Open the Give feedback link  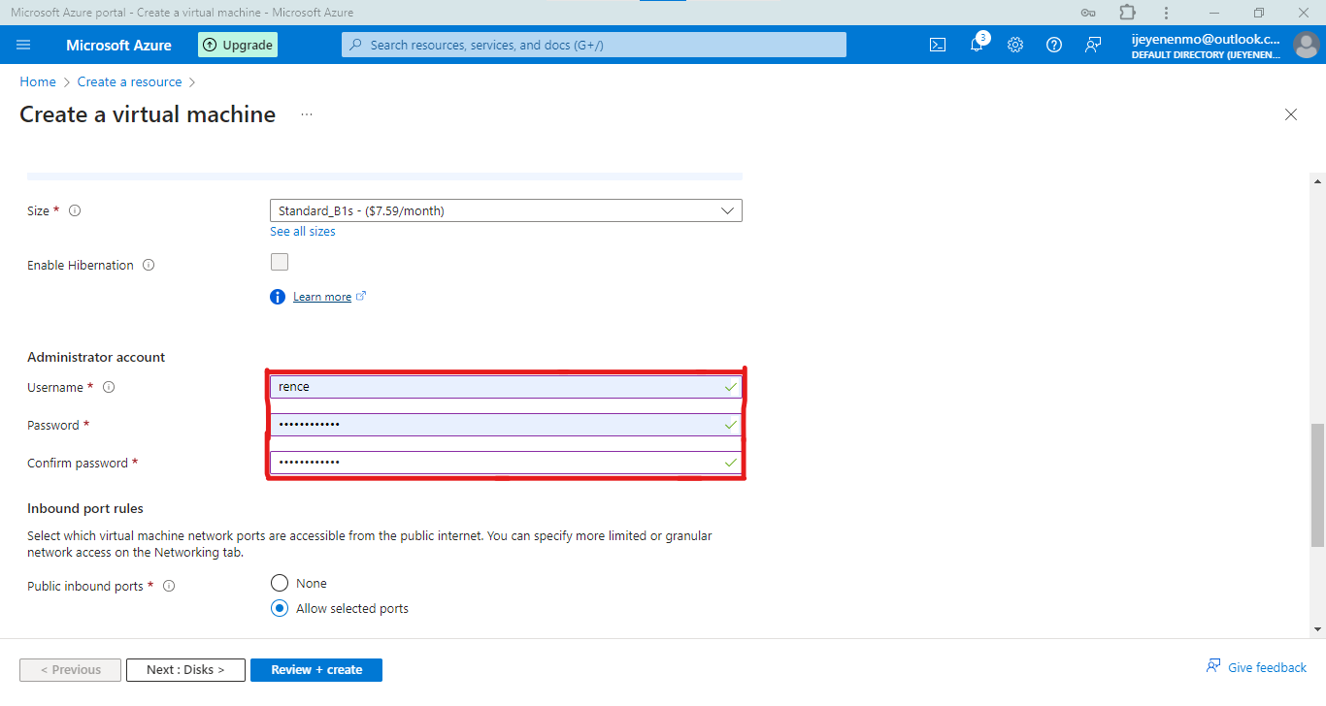[1257, 667]
